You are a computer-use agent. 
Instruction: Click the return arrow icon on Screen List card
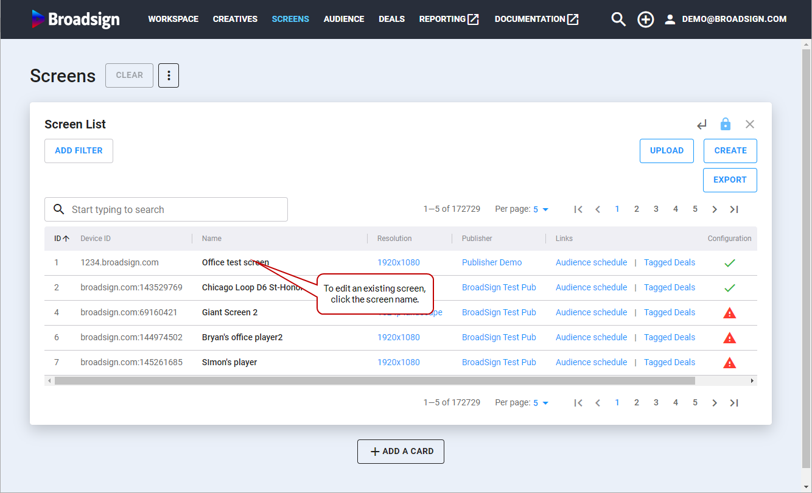coord(702,124)
